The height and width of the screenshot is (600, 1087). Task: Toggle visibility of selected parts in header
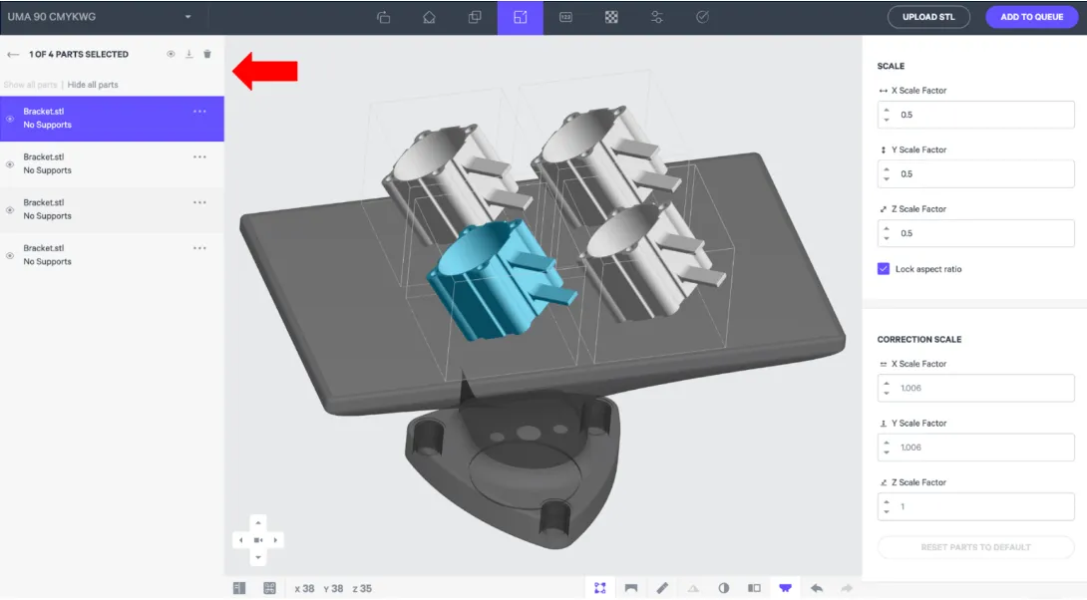pyautogui.click(x=171, y=54)
